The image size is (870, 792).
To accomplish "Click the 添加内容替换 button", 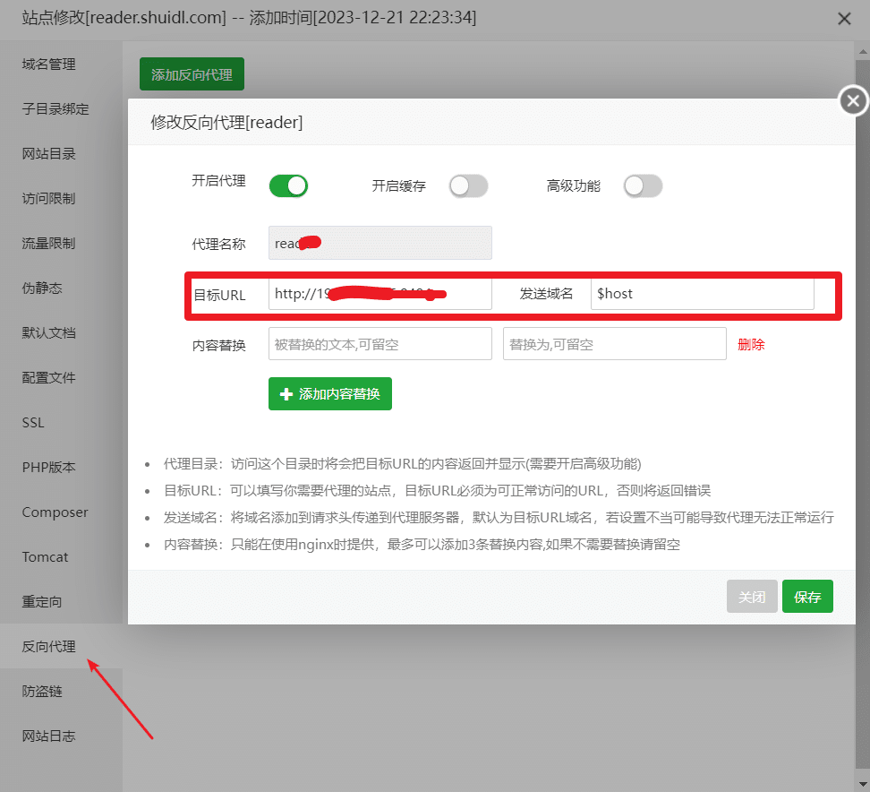I will [x=329, y=393].
